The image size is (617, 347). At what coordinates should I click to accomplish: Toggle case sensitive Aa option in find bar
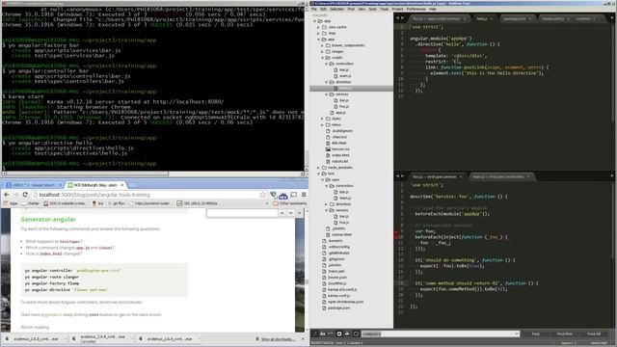tap(322, 334)
